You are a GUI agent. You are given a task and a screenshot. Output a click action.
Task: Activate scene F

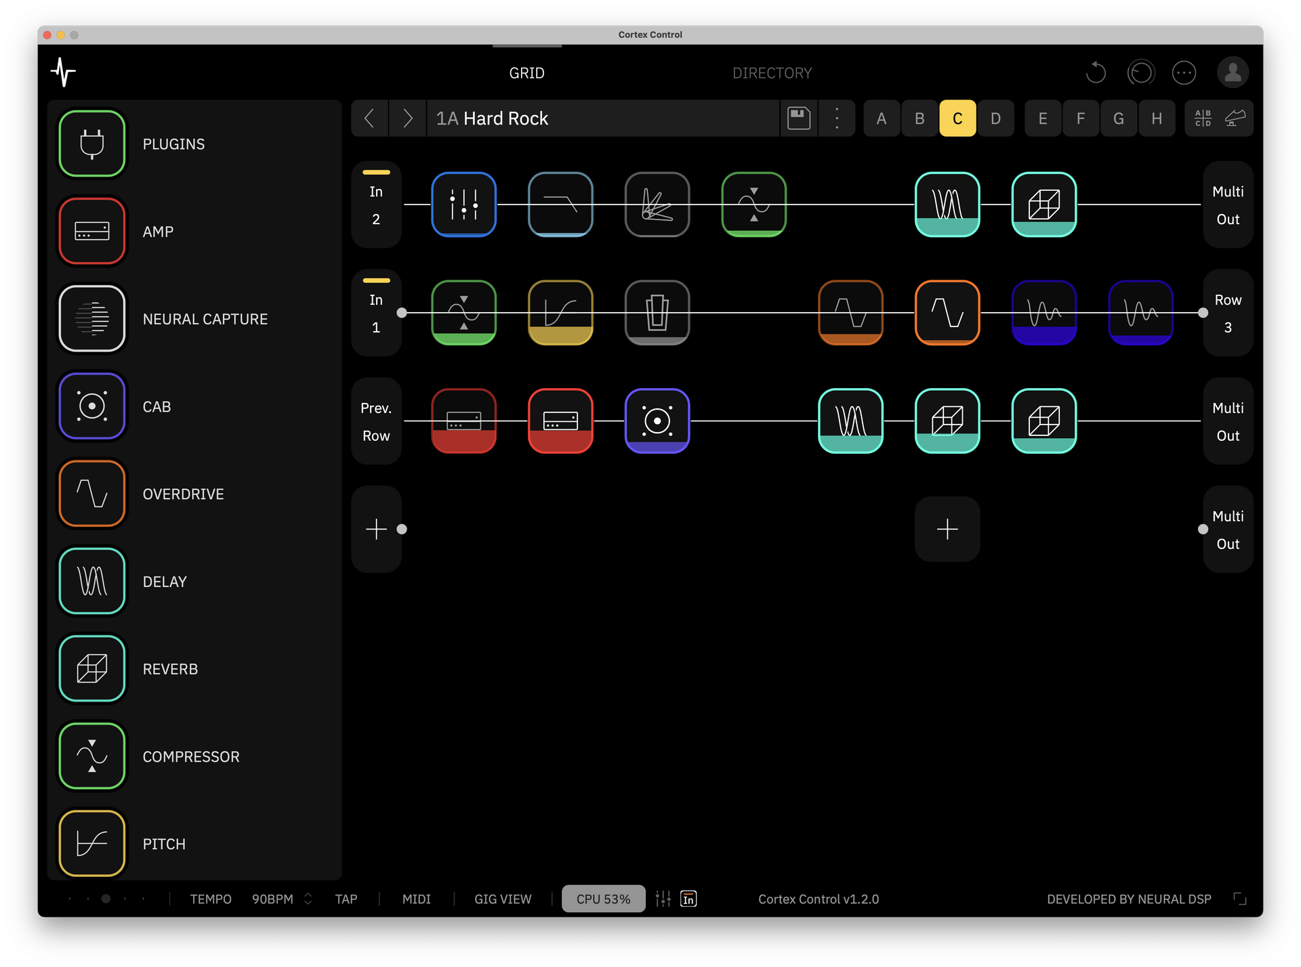click(x=1081, y=119)
